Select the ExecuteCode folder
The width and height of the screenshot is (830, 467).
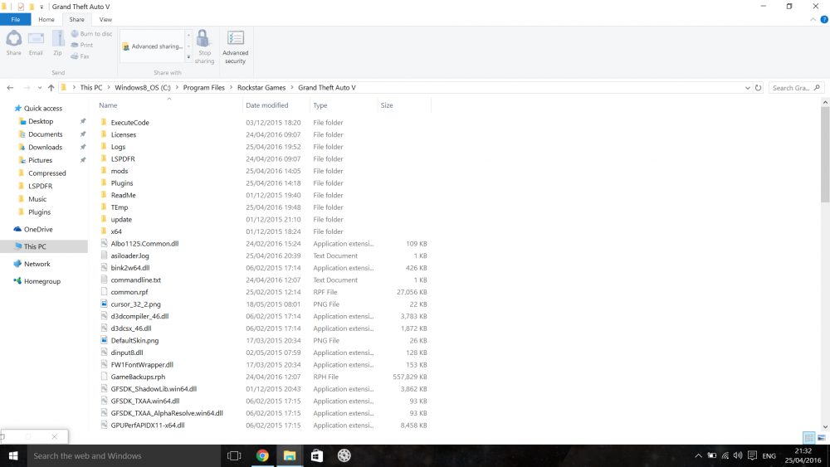click(129, 123)
